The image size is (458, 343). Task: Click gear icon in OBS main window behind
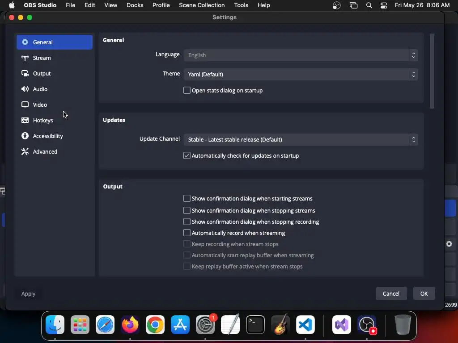pos(449,244)
